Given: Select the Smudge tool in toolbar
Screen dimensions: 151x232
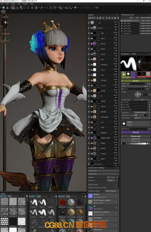Looking at the screenshot, I should point(28,8).
